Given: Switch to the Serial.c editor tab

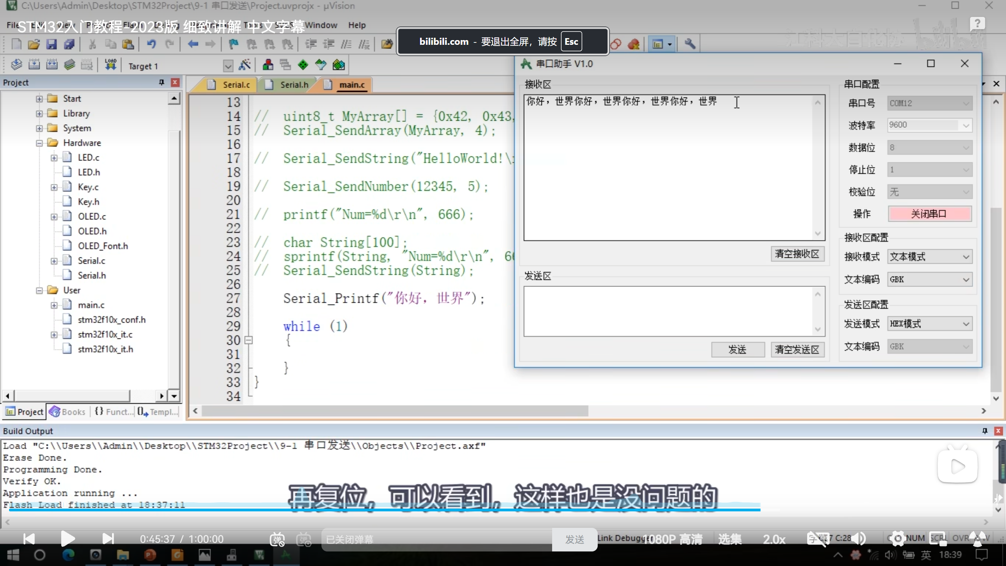Looking at the screenshot, I should click(236, 85).
